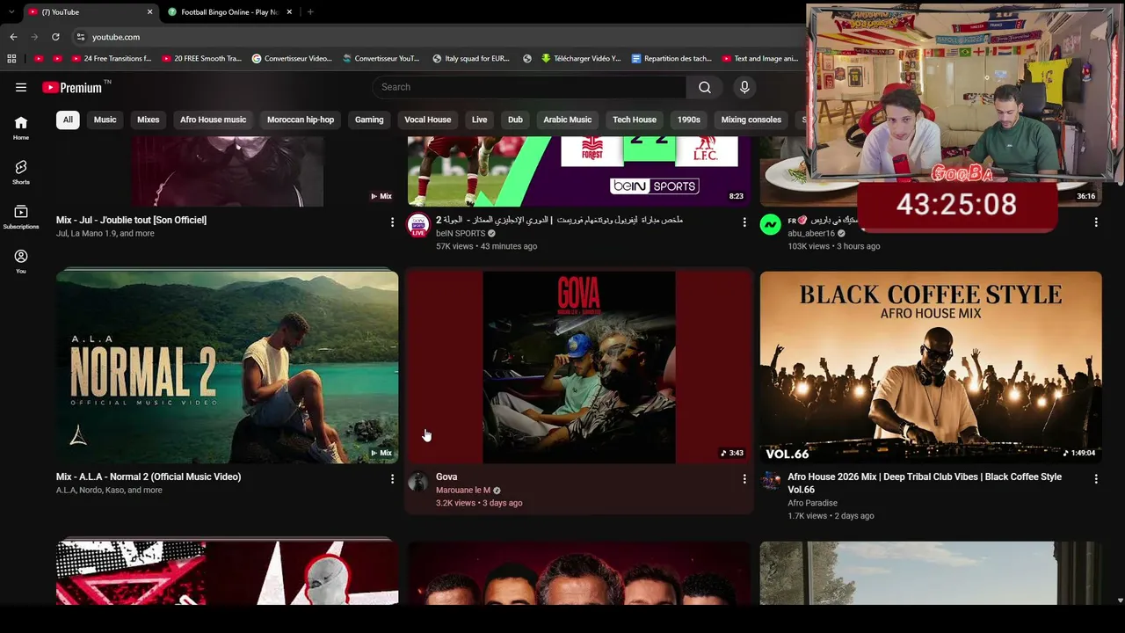
Task: Filter feed by Vocal House chip
Action: [x=428, y=120]
